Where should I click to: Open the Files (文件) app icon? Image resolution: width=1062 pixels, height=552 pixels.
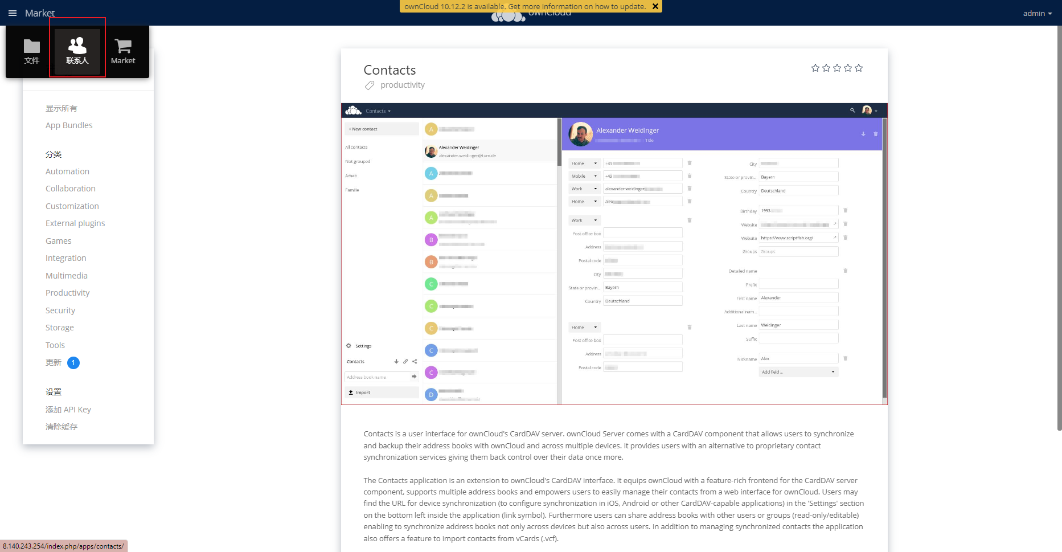(x=32, y=51)
